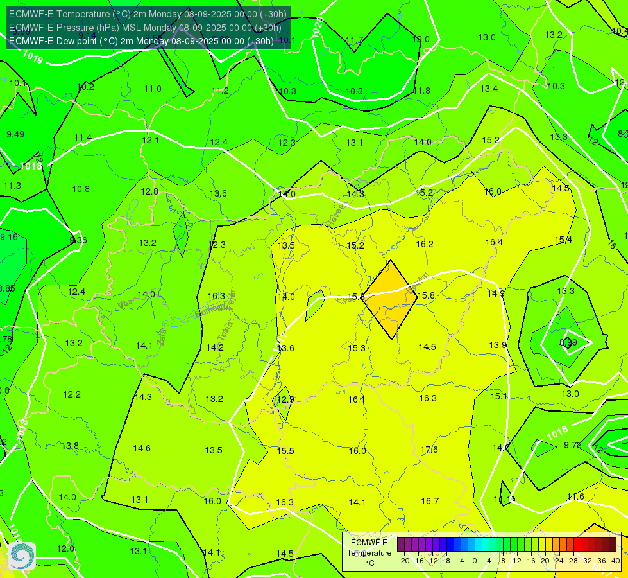This screenshot has height=578, width=628.
Task: Click the Heves county label
Action: point(334,215)
